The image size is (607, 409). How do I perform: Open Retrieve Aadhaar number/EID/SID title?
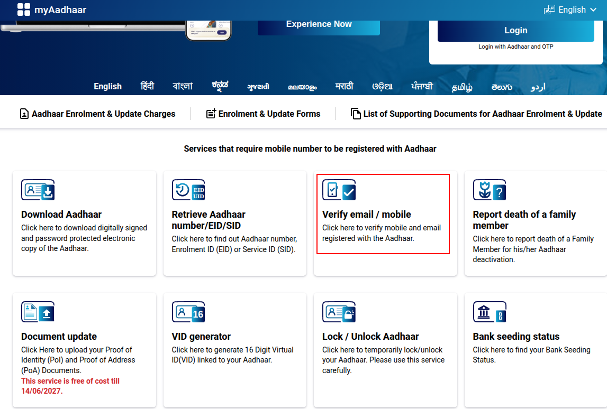pyautogui.click(x=209, y=220)
